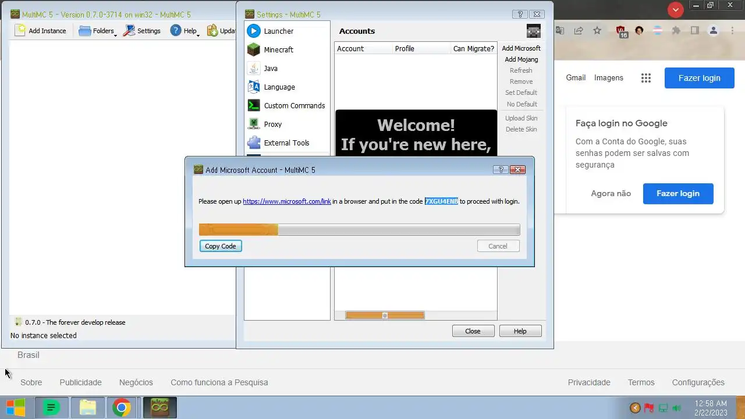
Task: Click the avatar face extension icon
Action: tap(640, 31)
